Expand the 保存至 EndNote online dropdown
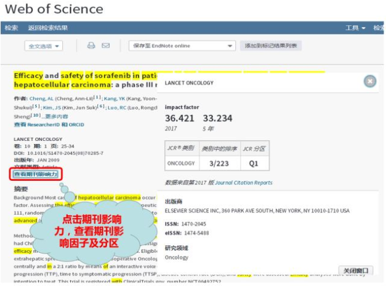Image resolution: width=386 pixels, height=286 pixels. pos(182,46)
